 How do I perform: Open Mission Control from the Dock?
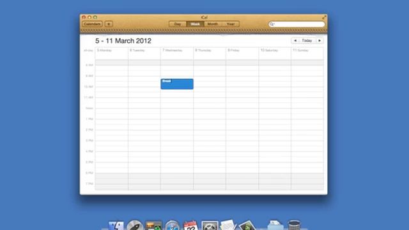153,226
